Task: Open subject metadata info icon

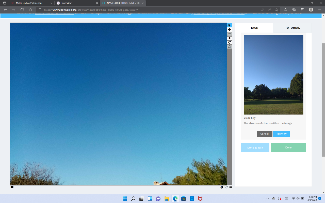Action: click(x=222, y=187)
